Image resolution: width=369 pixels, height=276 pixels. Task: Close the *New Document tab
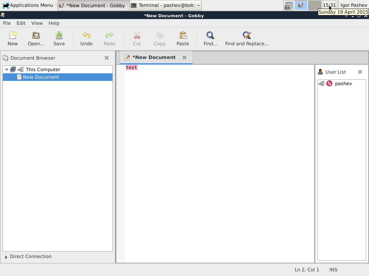(184, 57)
